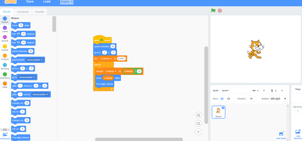Switch to the Costumes tab
302x141 pixels.
23,12
